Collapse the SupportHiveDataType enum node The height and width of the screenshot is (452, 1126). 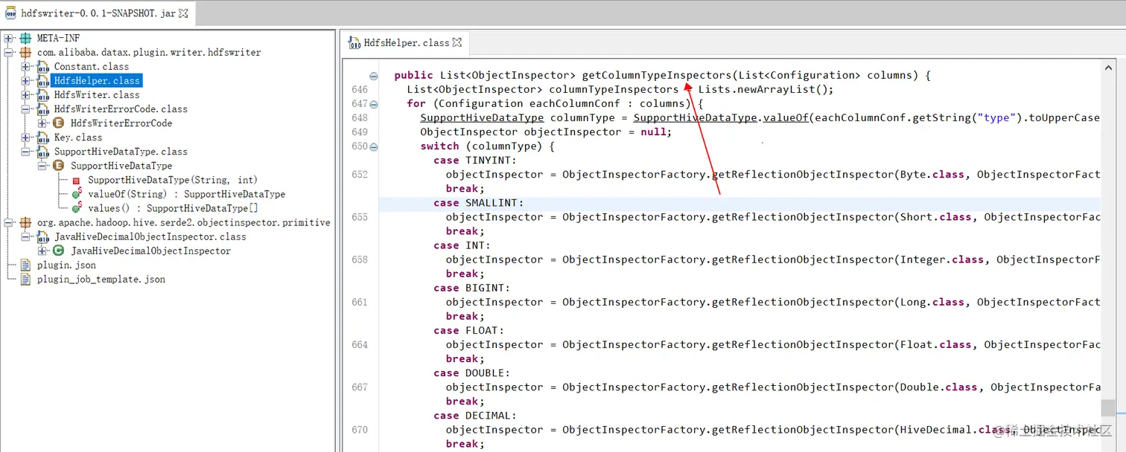coord(42,166)
